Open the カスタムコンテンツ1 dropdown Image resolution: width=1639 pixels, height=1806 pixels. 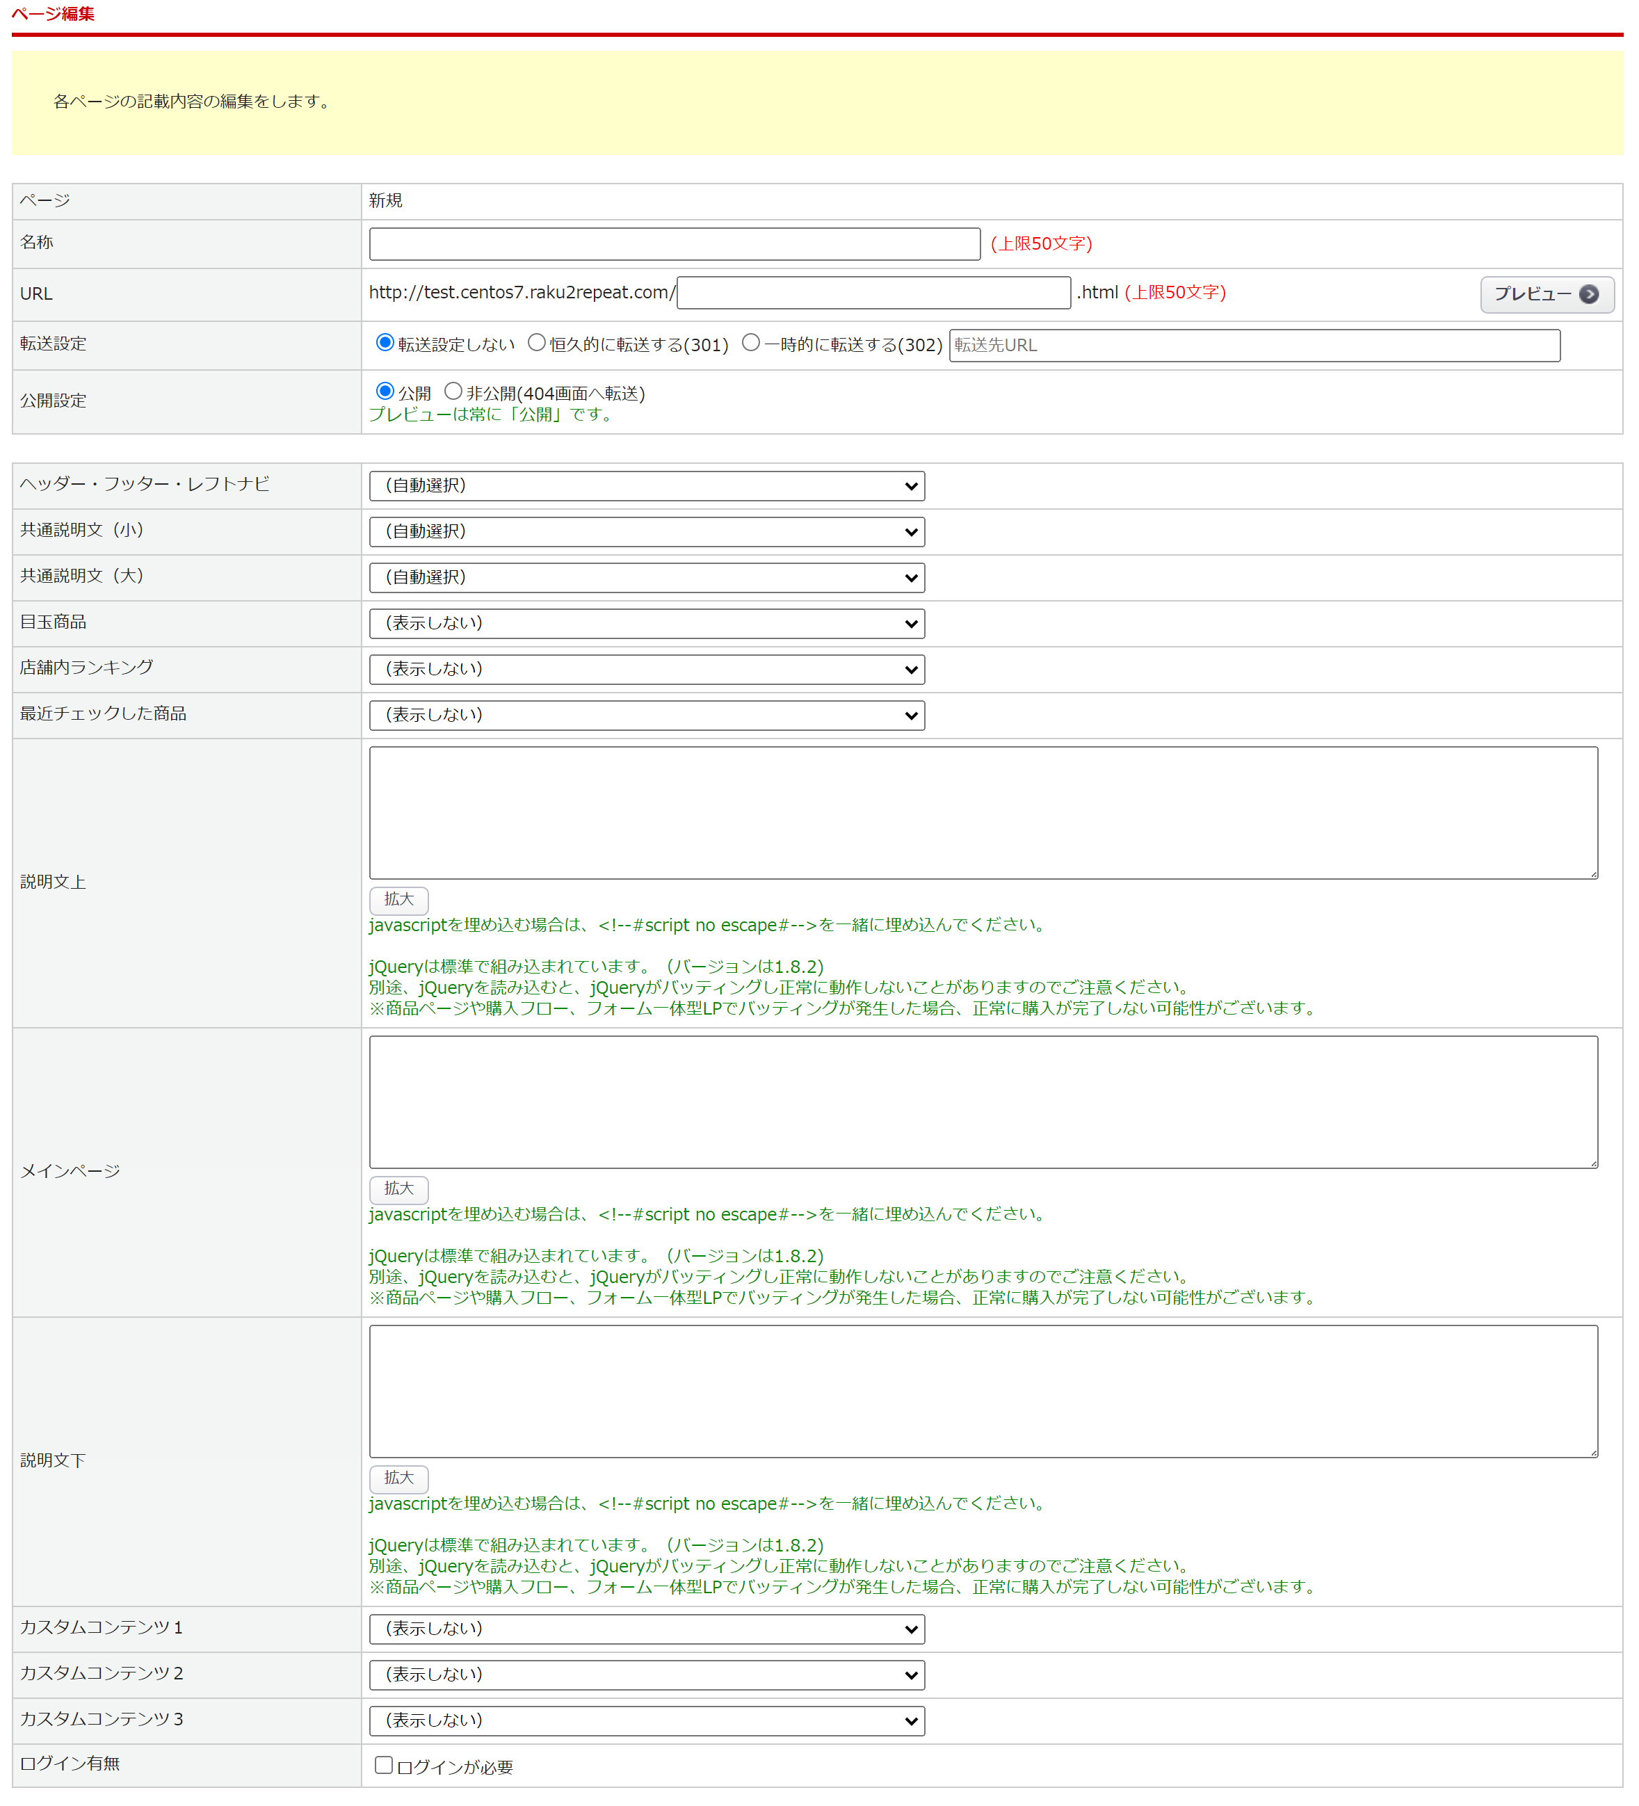click(647, 1629)
